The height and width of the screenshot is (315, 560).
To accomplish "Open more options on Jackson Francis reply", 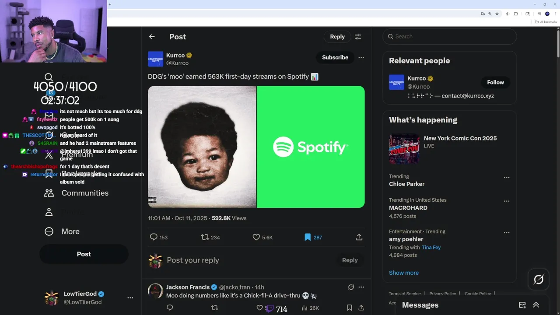I will pos(361,287).
